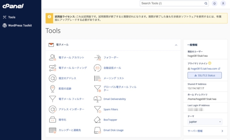Click the Email Disk Usage icon
The width and height of the screenshot is (230, 140).
[x=97, y=130]
